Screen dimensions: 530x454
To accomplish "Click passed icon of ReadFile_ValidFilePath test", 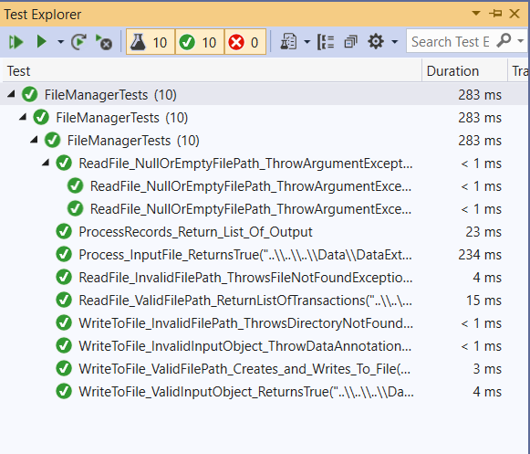I will click(64, 300).
